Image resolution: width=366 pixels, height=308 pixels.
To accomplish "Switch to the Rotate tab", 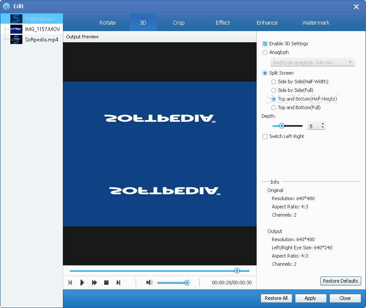I will tap(107, 23).
